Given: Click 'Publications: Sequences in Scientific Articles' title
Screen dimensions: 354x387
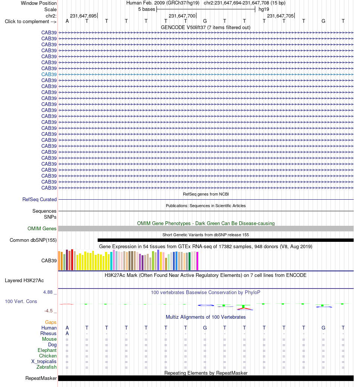Looking at the screenshot, I should click(x=206, y=206).
